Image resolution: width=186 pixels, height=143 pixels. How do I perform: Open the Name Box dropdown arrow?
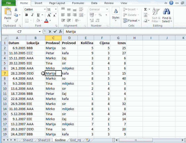click(40, 32)
